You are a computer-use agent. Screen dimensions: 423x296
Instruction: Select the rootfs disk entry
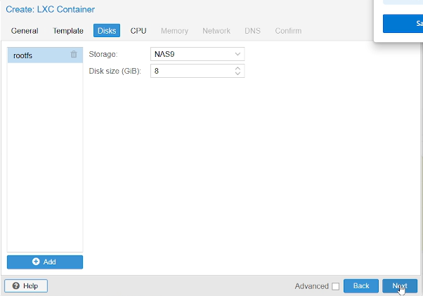point(45,55)
